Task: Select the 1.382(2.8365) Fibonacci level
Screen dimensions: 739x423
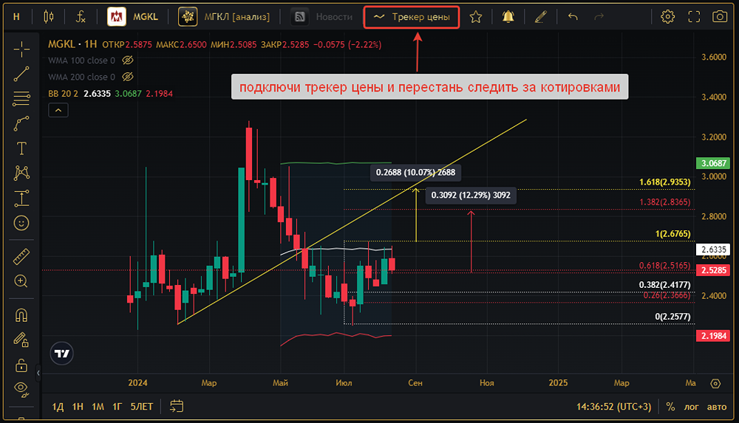Action: [x=664, y=202]
